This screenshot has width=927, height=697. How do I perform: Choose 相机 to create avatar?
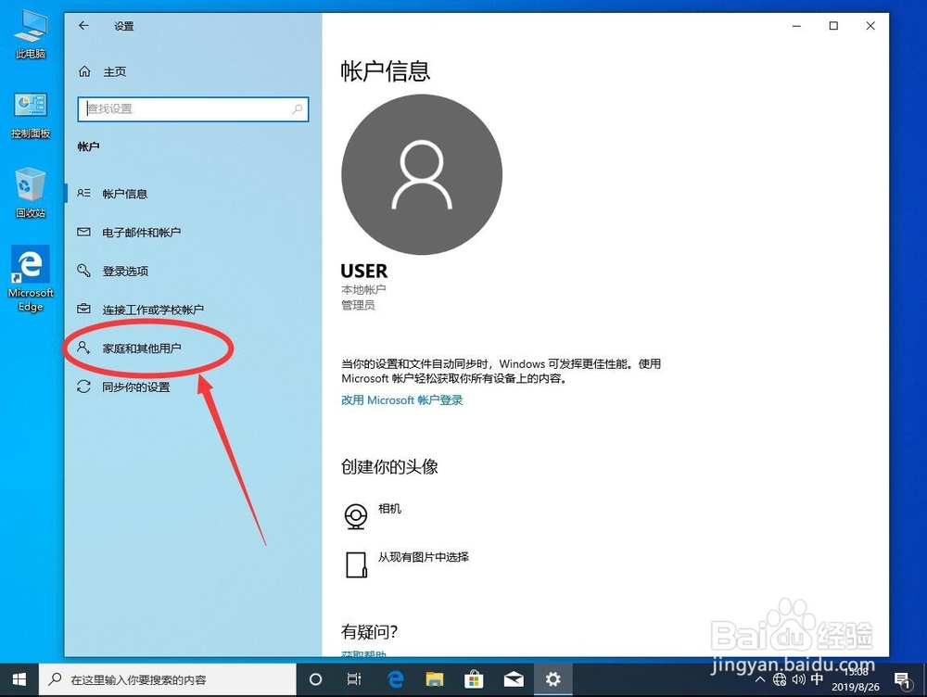(x=389, y=509)
